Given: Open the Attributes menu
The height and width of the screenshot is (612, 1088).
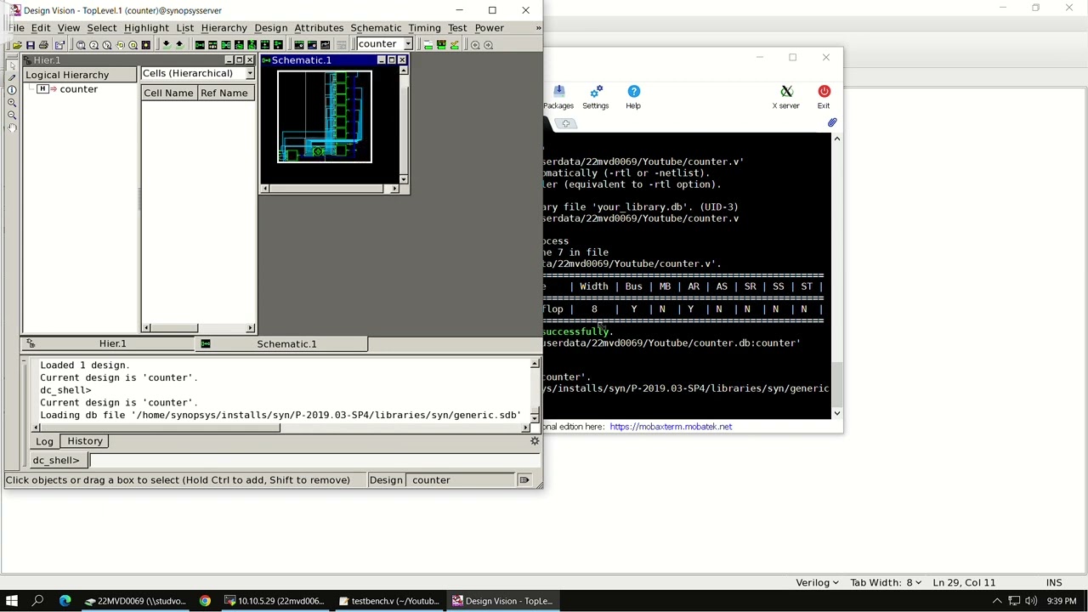Looking at the screenshot, I should point(319,28).
